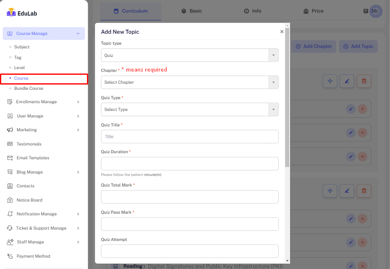Switch to the Basic tab

[x=191, y=11]
